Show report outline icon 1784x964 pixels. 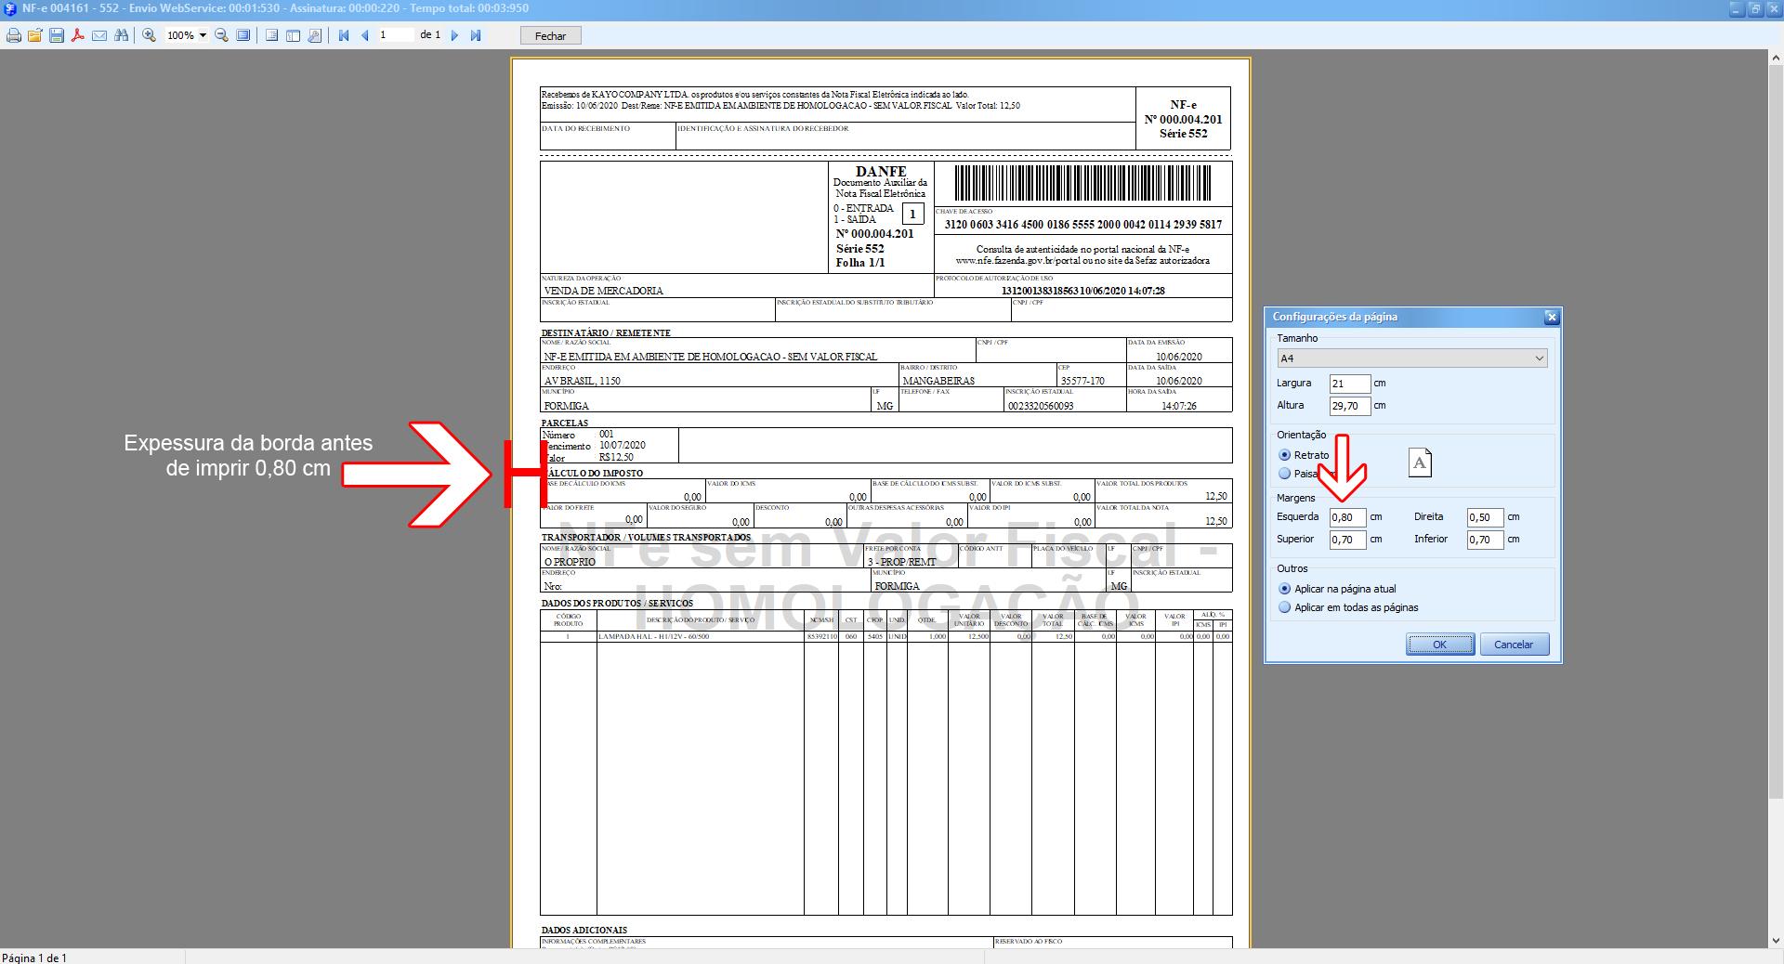271,35
